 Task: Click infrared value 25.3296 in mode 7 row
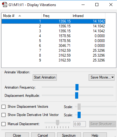99,51
